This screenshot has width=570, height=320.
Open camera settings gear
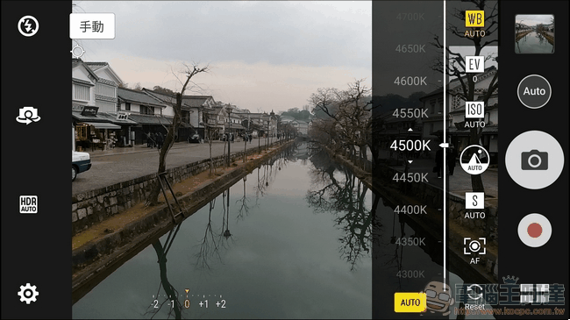28,294
